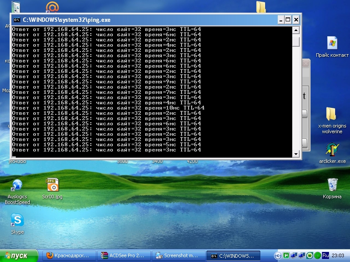350x262 pixels.
Task: Select the folder icon above the ping window
Action: point(261,7)
